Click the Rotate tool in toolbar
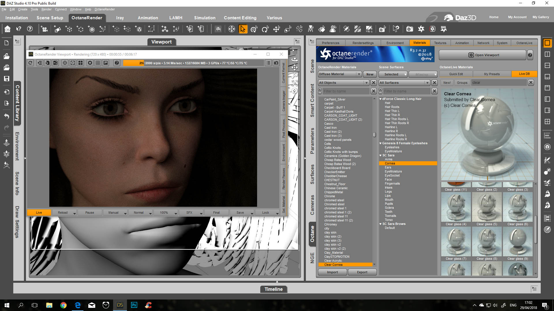 (265, 29)
